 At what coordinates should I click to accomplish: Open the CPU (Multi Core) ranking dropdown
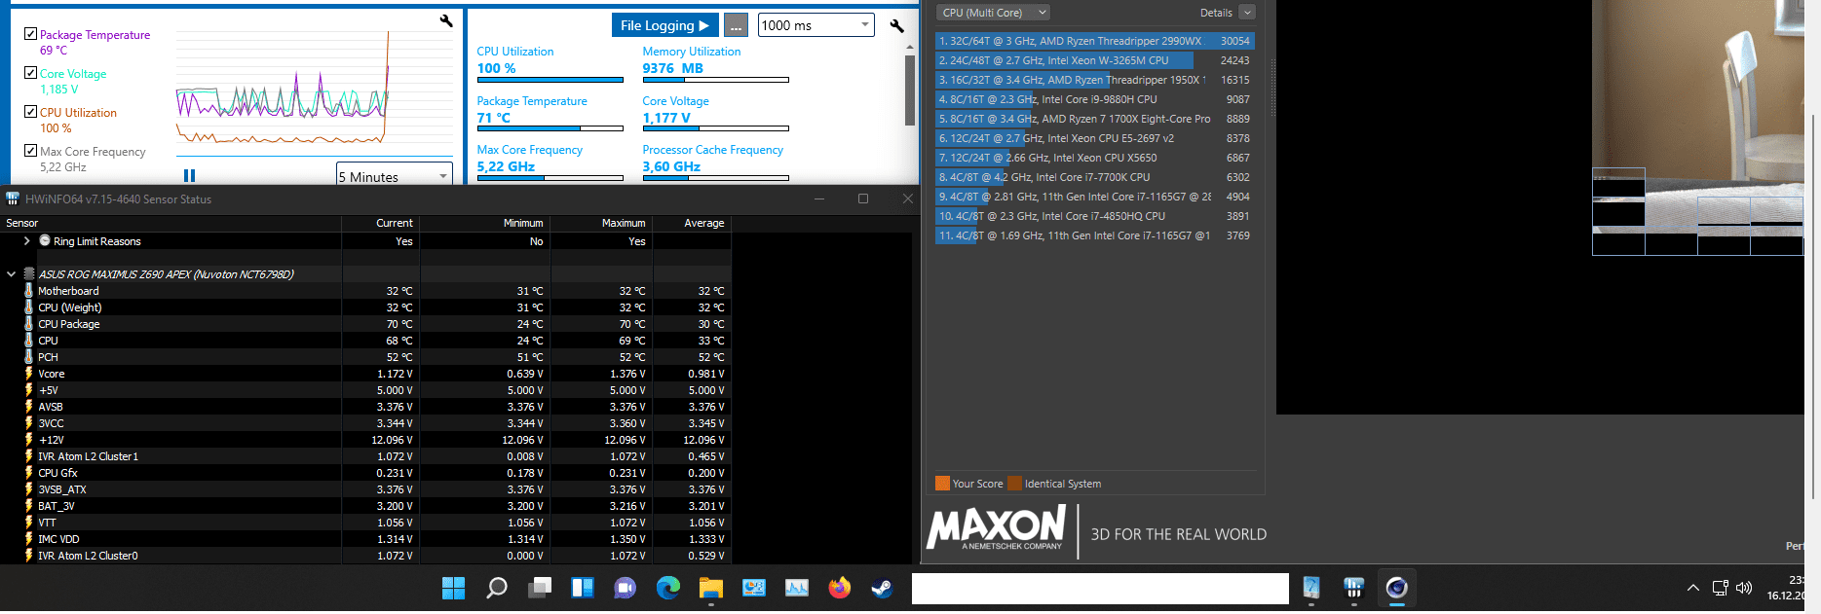coord(994,13)
